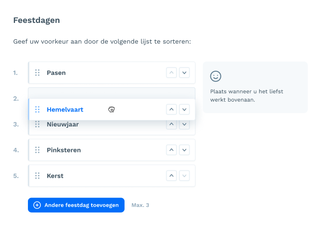Move Hemelvaart down with its arrow button
Image resolution: width=320 pixels, height=232 pixels.
184,110
